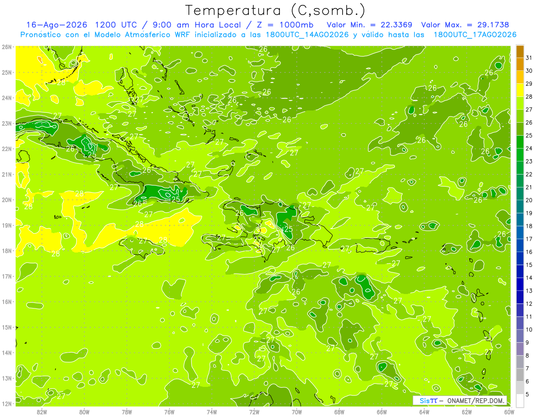
Task: Click "1800UTC_17AGO2026" valid-until time text
Action: (475, 35)
